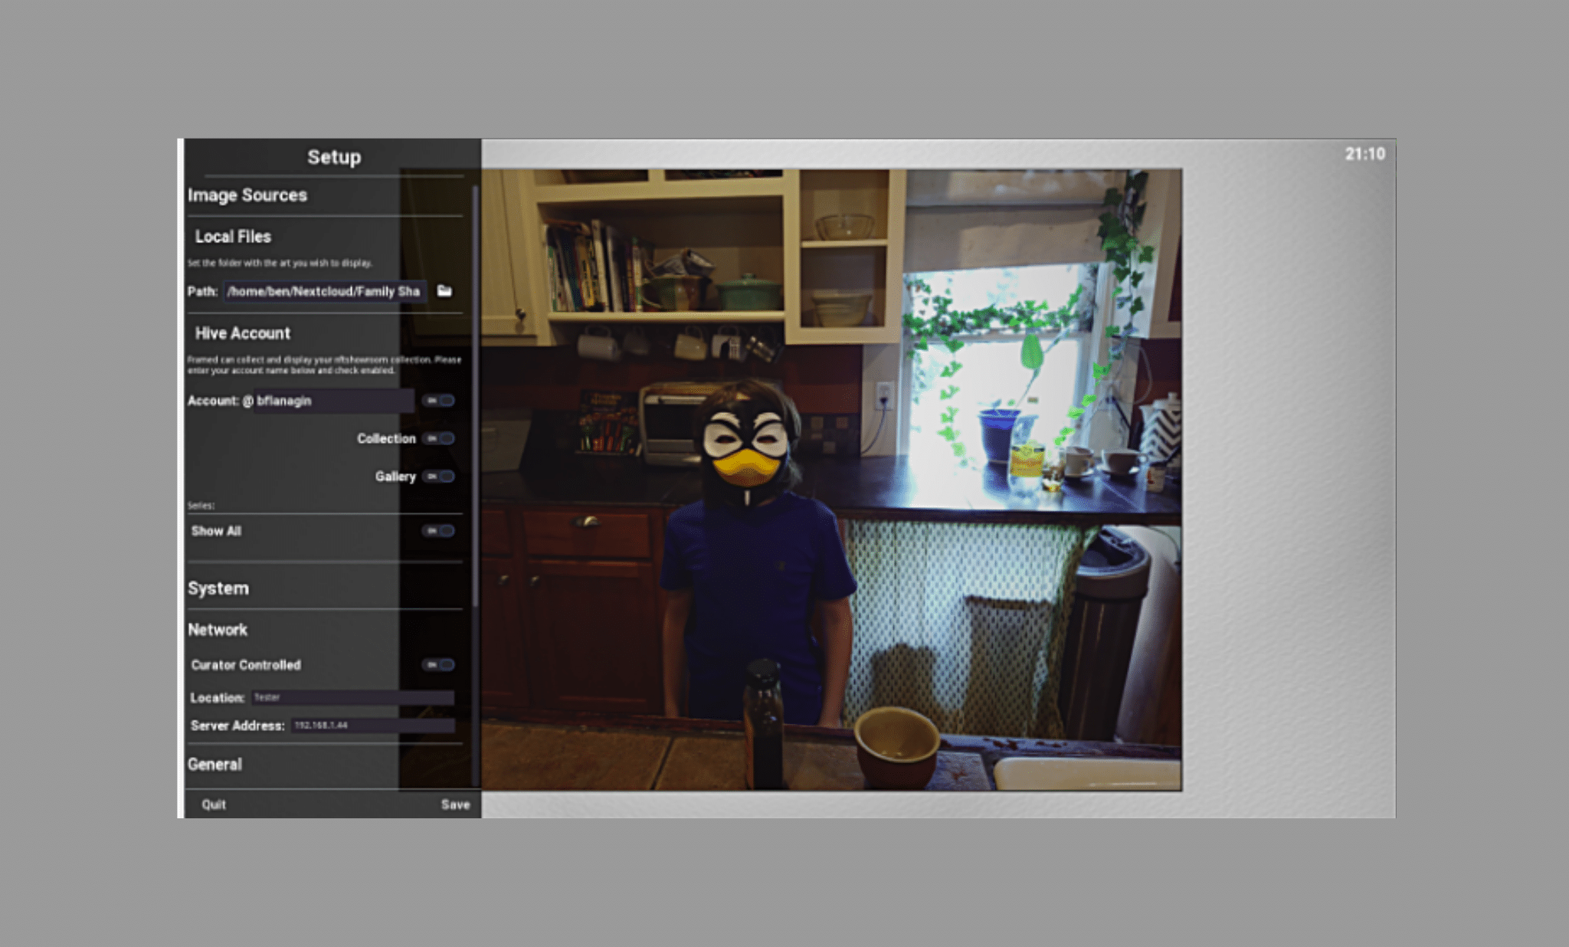Click the Setup panel title

click(334, 157)
